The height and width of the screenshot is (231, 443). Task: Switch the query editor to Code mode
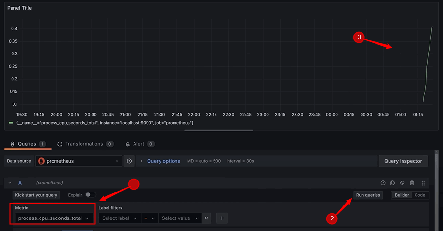pyautogui.click(x=419, y=195)
